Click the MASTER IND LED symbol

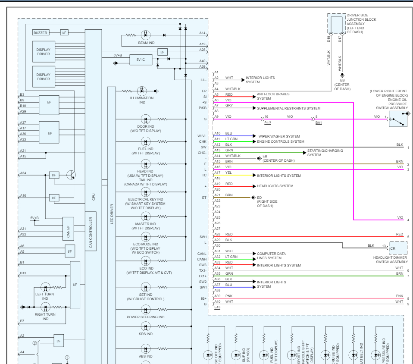(146, 217)
